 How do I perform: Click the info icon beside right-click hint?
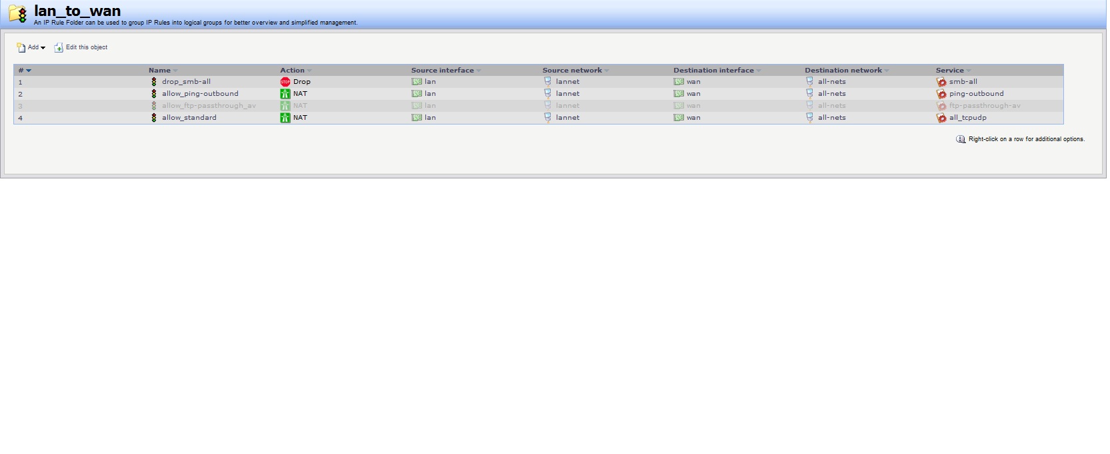click(x=961, y=139)
